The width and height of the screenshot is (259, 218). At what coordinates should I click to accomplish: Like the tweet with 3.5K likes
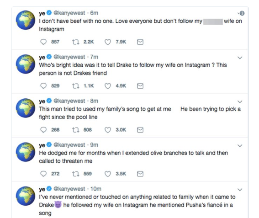(108, 174)
